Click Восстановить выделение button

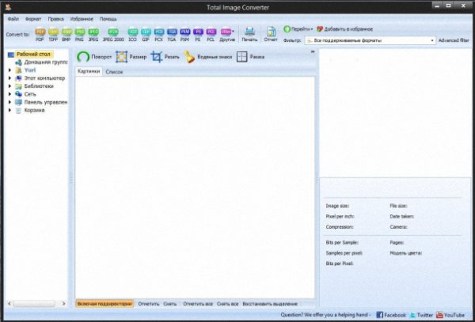[270, 304]
